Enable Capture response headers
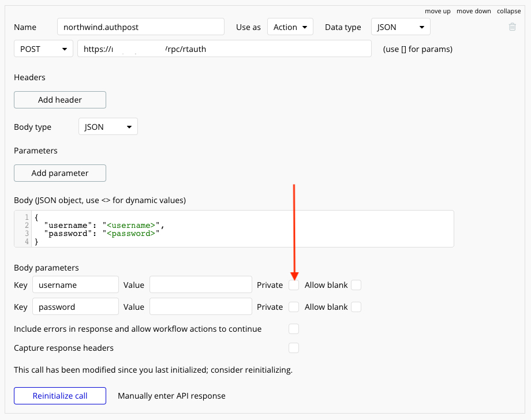The image size is (531, 420). (x=294, y=348)
